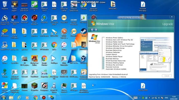Select the EasyBCD 2.4 shortcut

point(5,46)
